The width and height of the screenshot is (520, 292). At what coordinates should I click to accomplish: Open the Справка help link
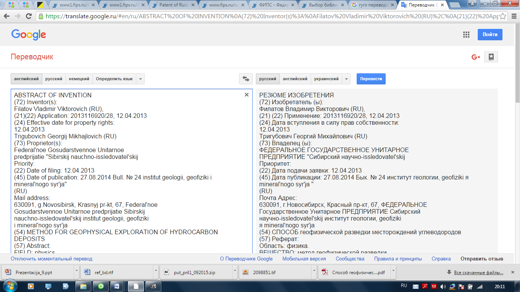441,259
